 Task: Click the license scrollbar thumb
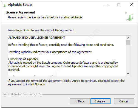pyautogui.click(x=128, y=42)
